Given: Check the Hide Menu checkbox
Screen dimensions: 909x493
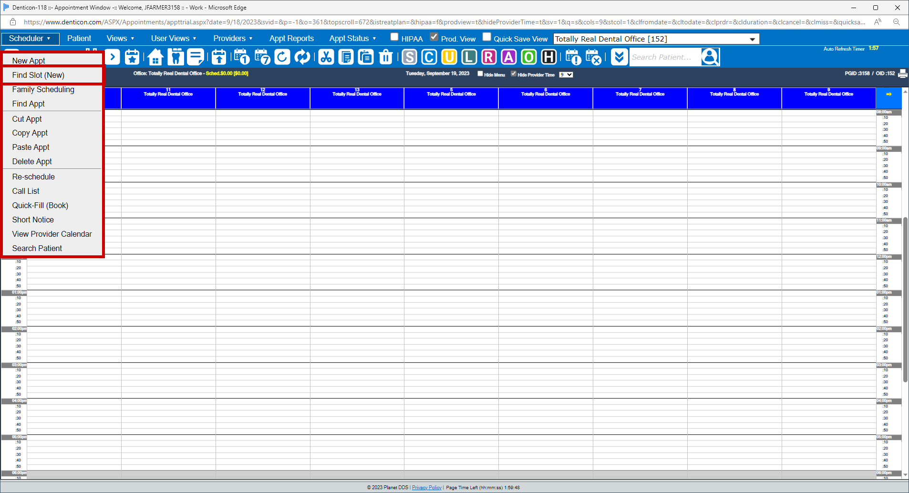Looking at the screenshot, I should pyautogui.click(x=480, y=73).
